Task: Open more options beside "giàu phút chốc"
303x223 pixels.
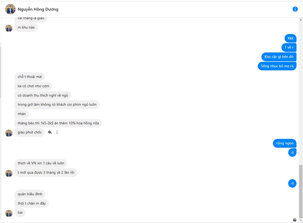Action: click(57, 132)
